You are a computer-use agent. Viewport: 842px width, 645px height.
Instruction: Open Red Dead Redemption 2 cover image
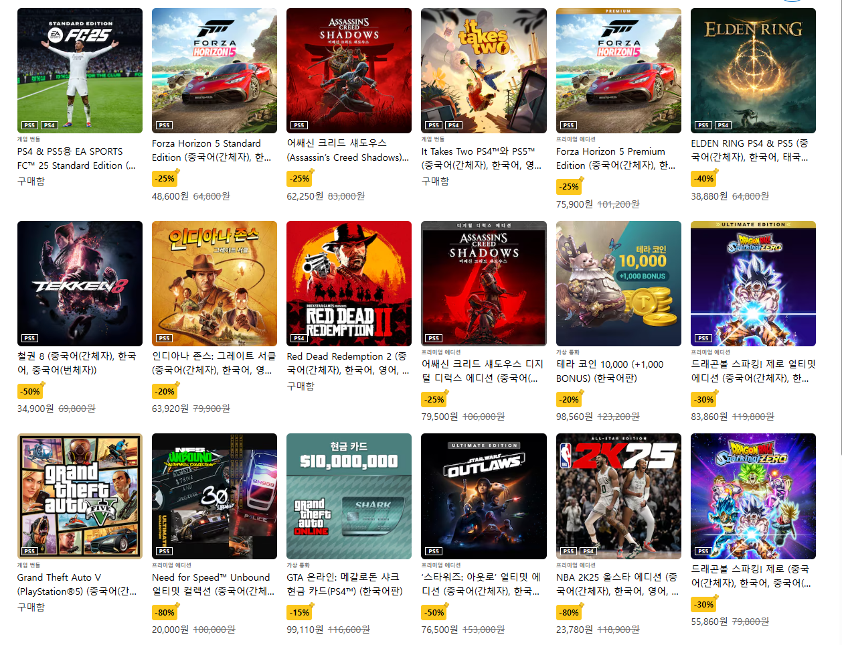click(349, 283)
